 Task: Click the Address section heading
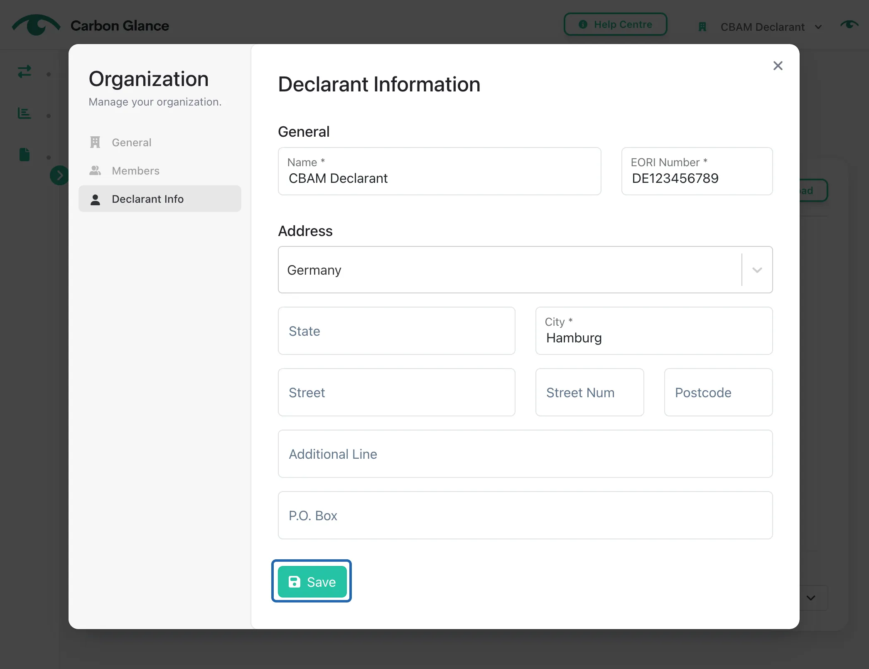pyautogui.click(x=305, y=231)
